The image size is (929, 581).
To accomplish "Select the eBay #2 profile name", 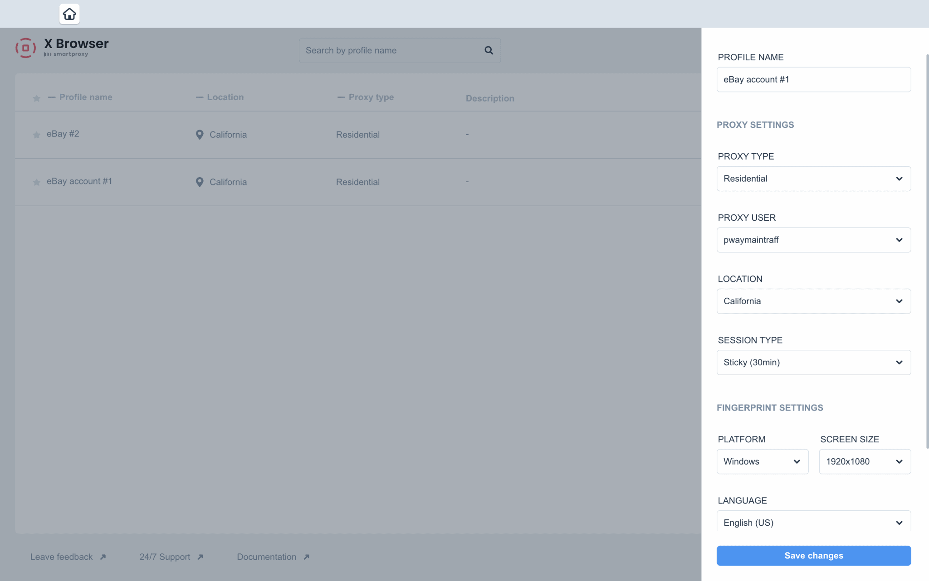I will [63, 134].
